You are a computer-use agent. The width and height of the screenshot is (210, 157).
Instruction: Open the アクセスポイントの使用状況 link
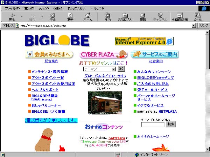click(x=53, y=84)
